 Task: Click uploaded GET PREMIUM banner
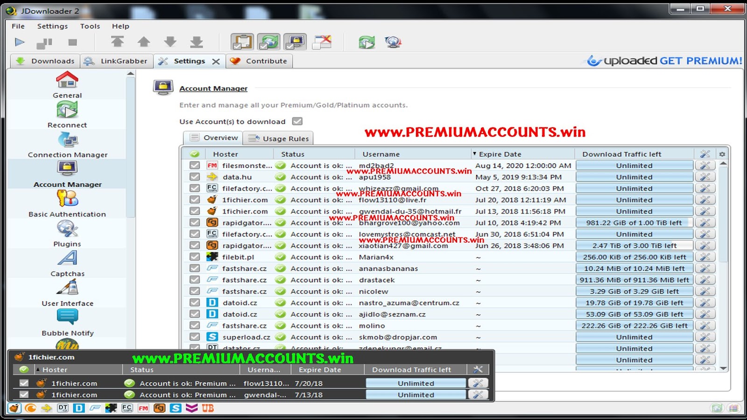pyautogui.click(x=664, y=61)
